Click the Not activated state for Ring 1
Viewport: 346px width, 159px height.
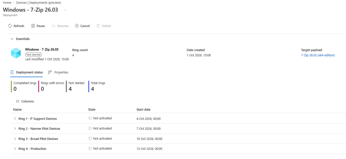click(x=100, y=118)
